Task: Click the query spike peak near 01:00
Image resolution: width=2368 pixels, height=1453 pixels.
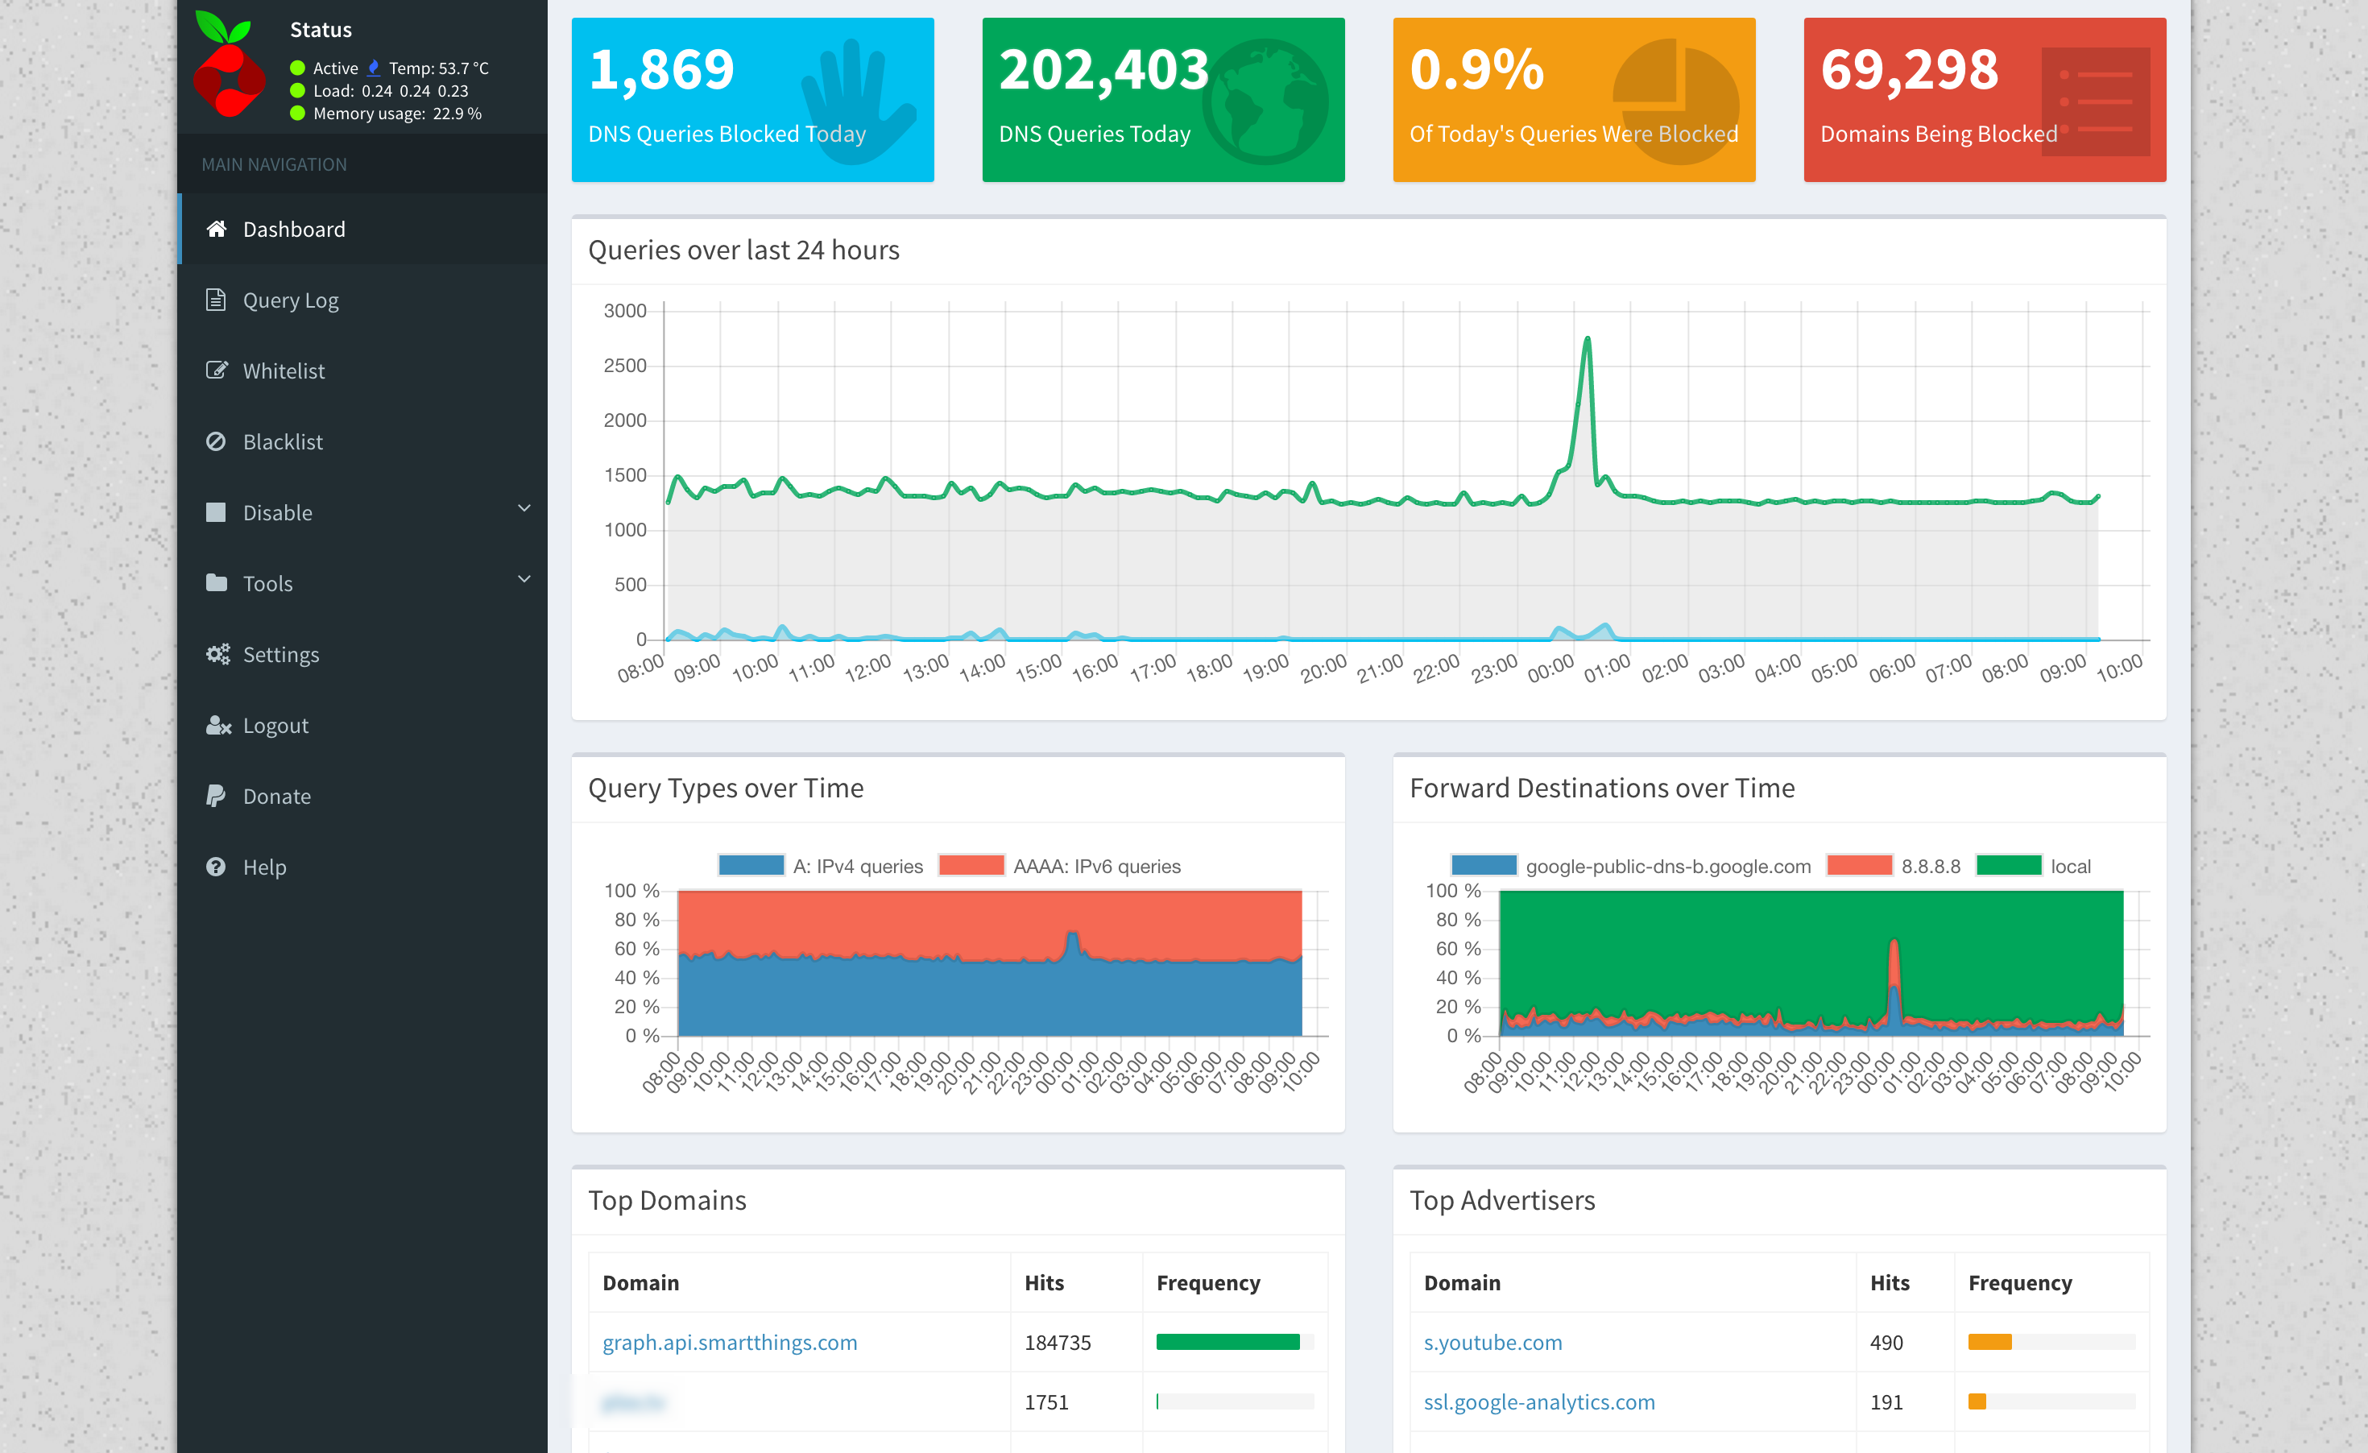Action: pos(1588,338)
